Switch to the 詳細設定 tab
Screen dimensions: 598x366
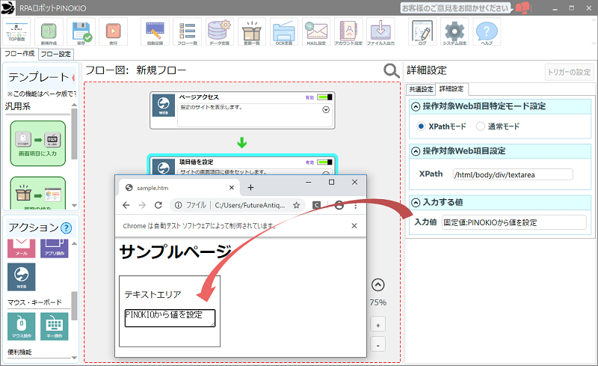pyautogui.click(x=452, y=88)
